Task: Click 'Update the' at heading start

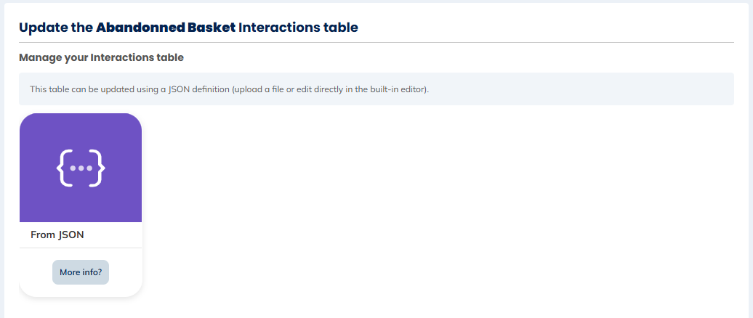Action: 55,28
